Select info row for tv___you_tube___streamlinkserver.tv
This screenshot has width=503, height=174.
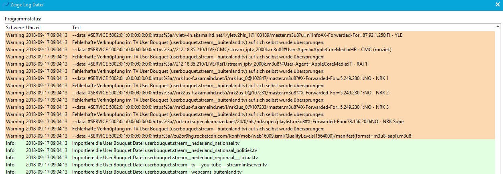pyautogui.click(x=169, y=165)
